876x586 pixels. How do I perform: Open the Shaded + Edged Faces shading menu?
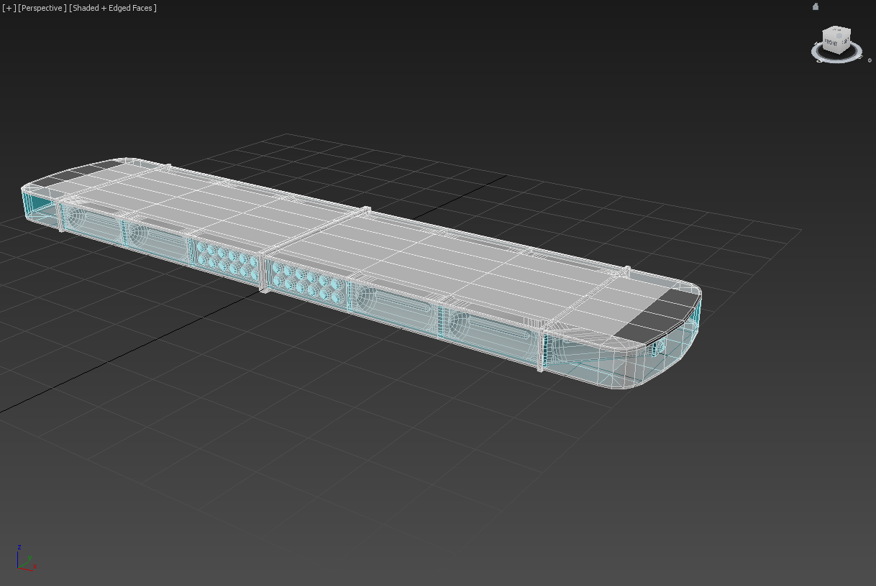pos(113,8)
